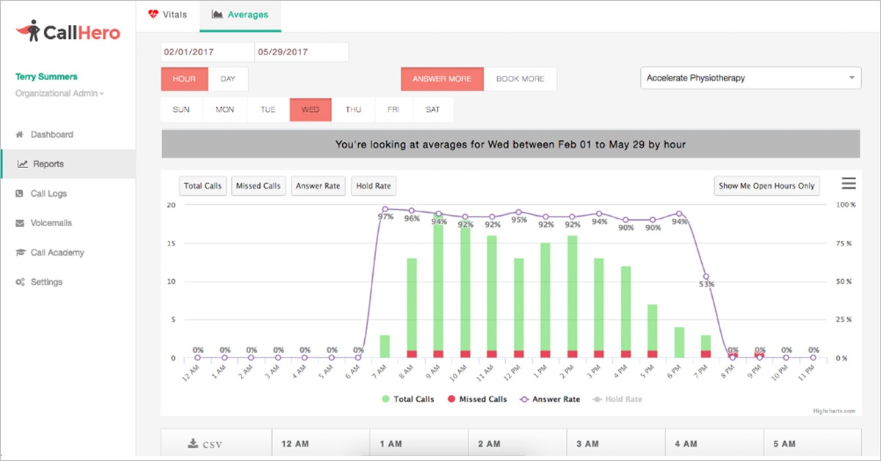Select the HOUR grouping toggle
Viewport: 881px width, 461px height.
pyautogui.click(x=185, y=79)
